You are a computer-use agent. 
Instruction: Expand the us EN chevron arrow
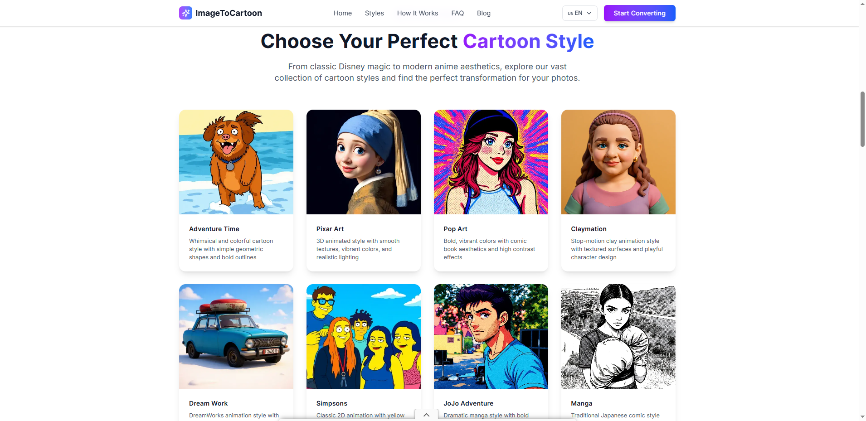[x=588, y=13]
